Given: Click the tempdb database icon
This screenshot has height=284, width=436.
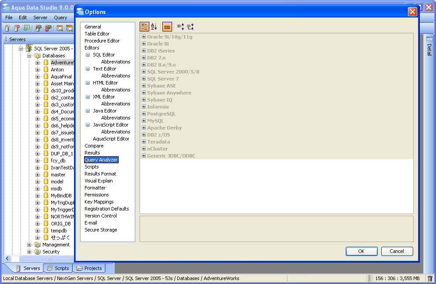Looking at the screenshot, I should [46, 230].
